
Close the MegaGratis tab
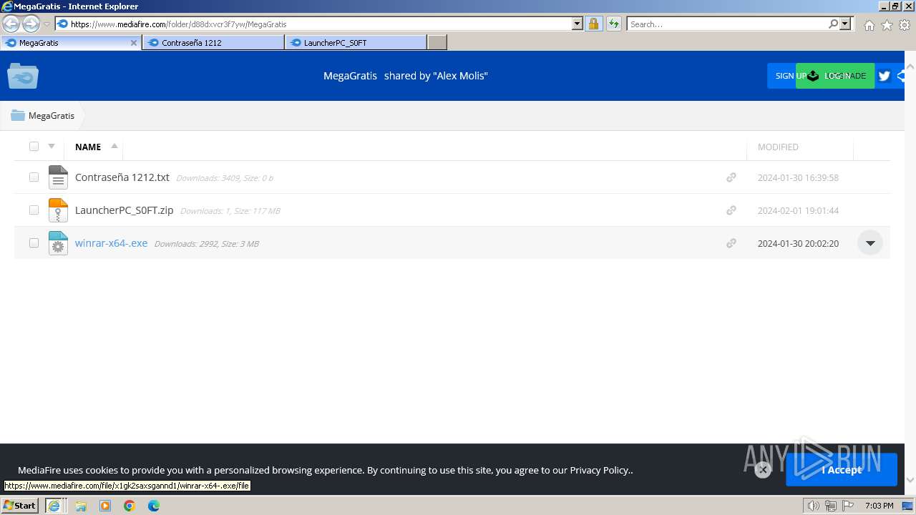click(x=133, y=43)
